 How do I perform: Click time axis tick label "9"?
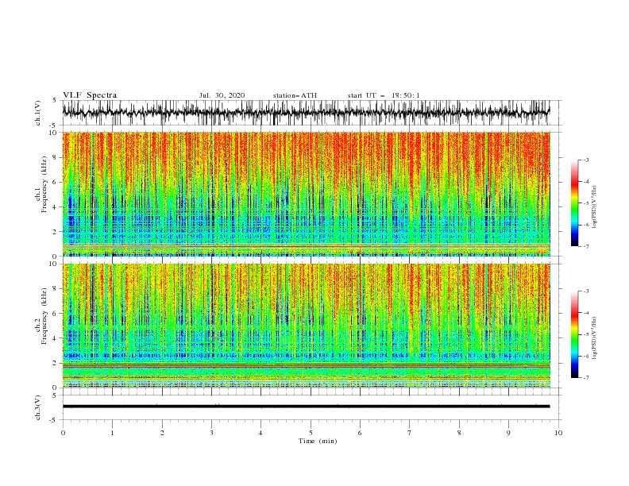tap(508, 433)
